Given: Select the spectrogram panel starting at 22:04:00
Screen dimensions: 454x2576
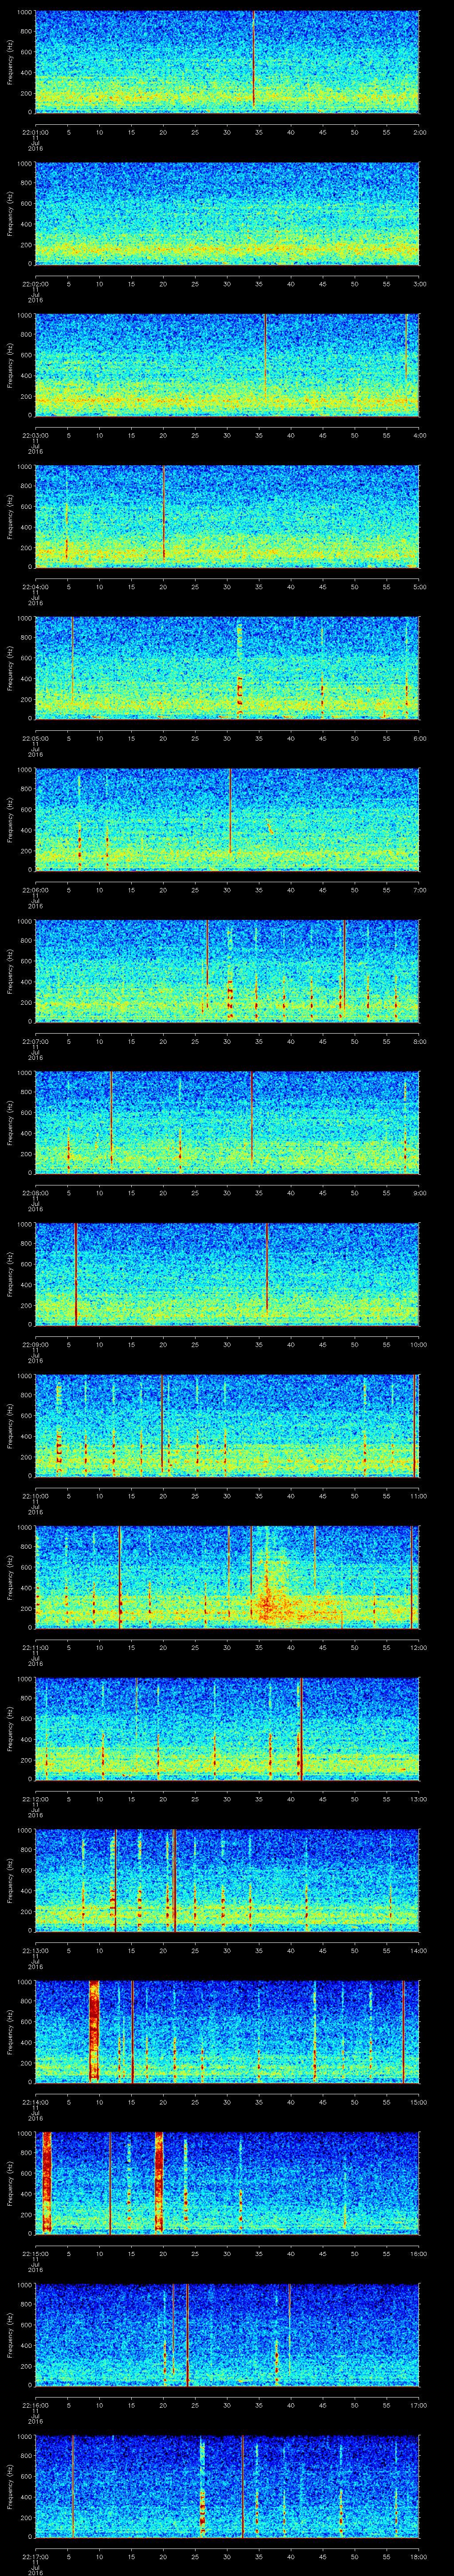Looking at the screenshot, I should point(227,517).
